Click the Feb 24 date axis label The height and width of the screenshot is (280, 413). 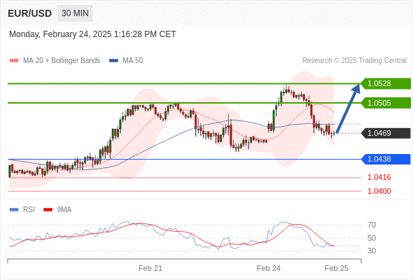268,268
